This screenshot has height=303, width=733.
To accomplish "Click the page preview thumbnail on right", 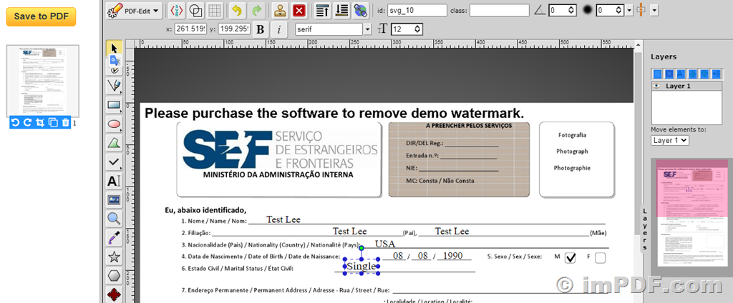I will click(692, 212).
